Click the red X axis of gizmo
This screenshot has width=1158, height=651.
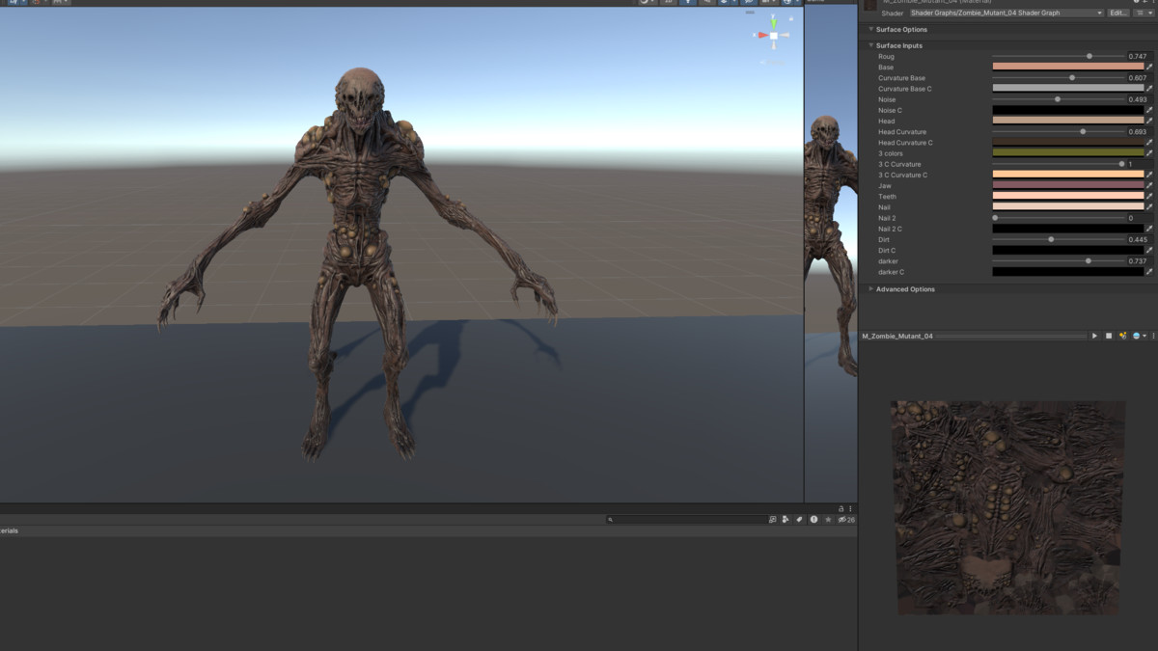761,36
